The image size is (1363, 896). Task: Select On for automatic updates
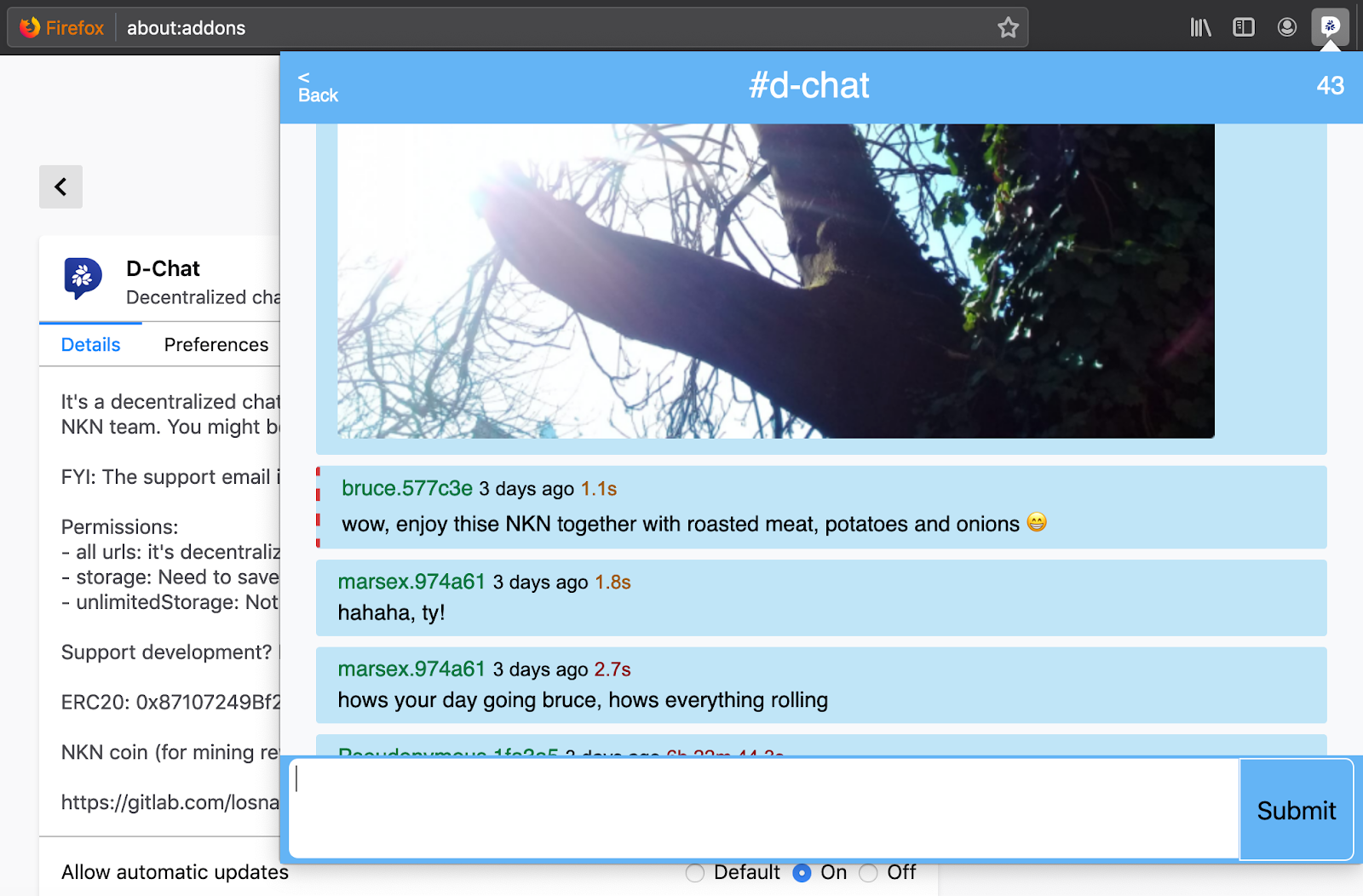(802, 873)
